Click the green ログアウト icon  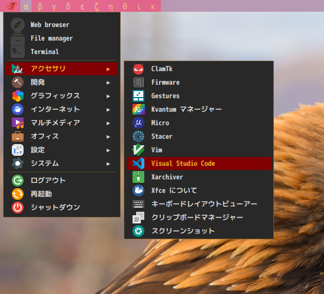click(x=18, y=181)
